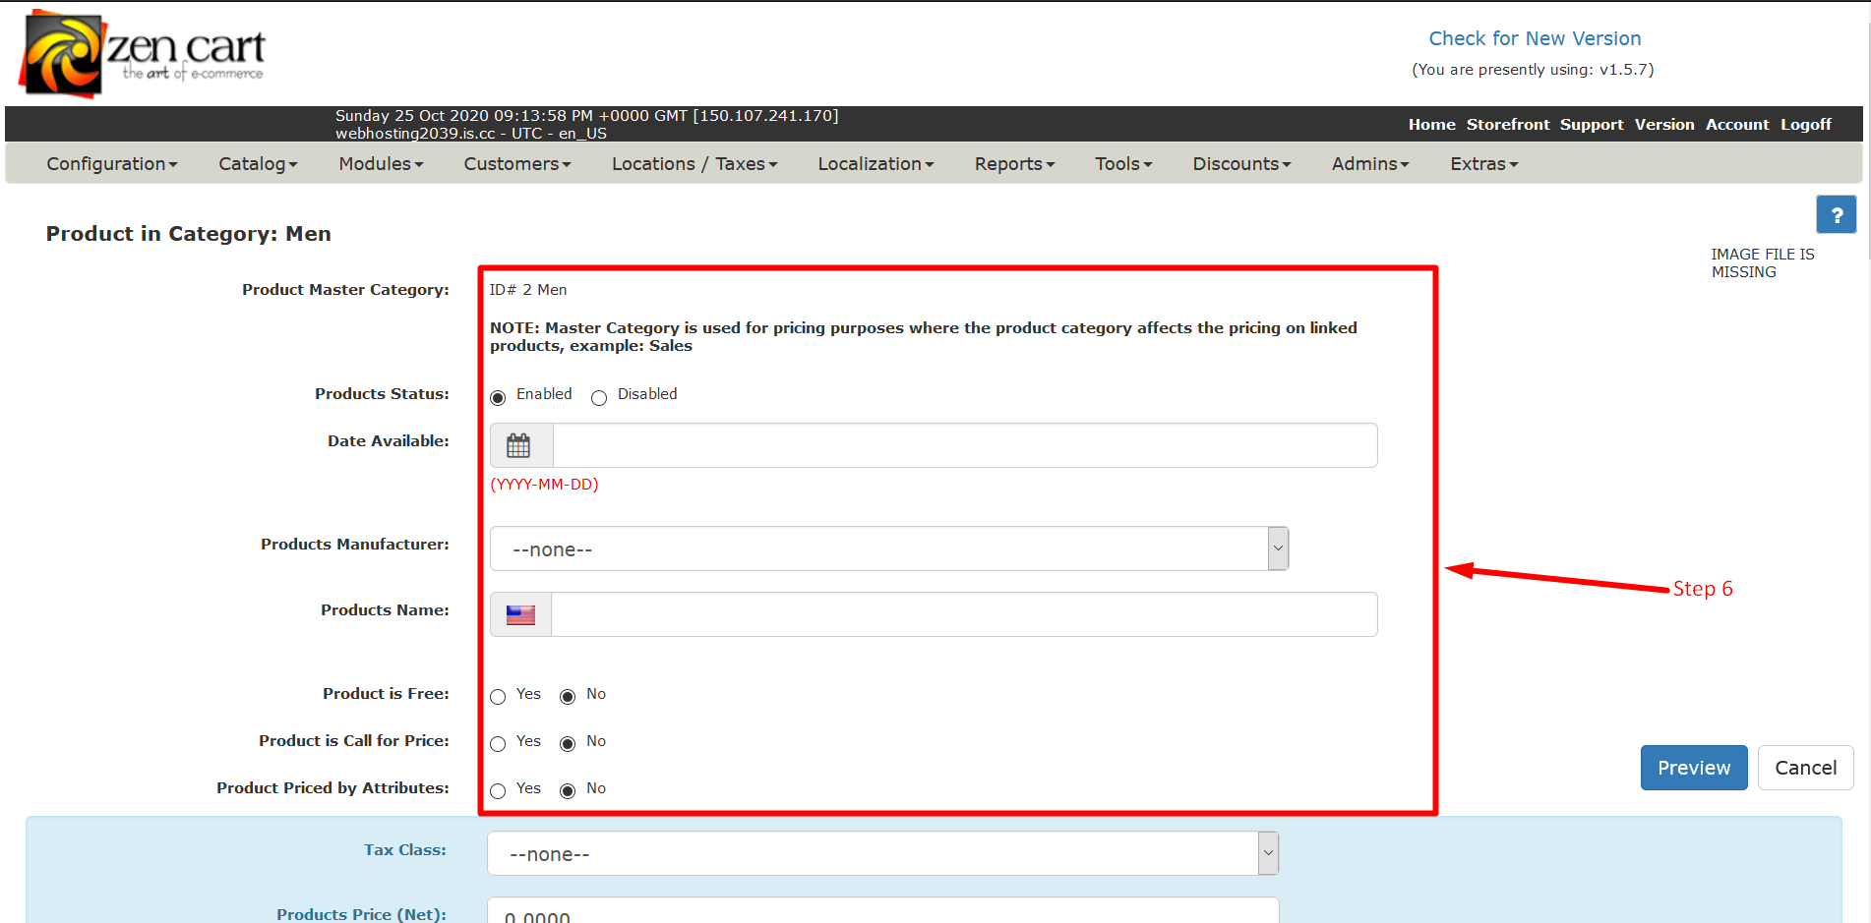Open the Storefront link

tap(1507, 125)
